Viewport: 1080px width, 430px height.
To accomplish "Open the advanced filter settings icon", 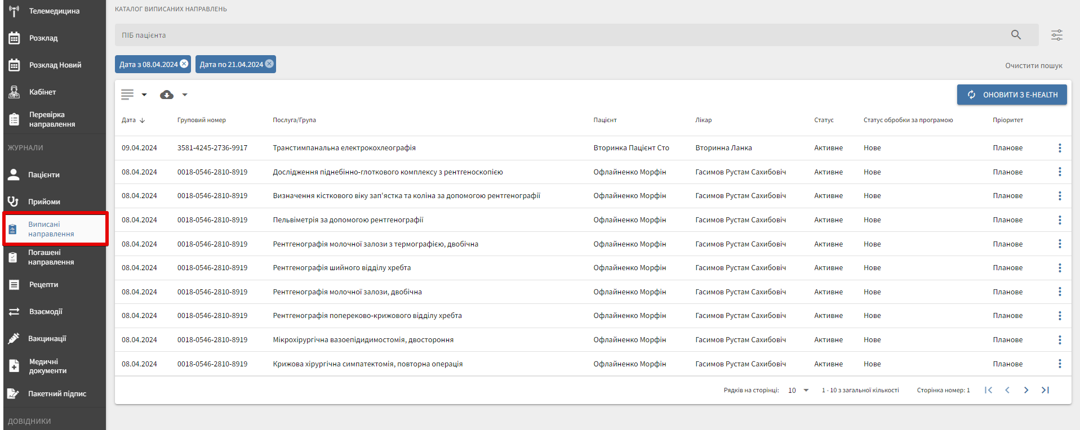I will [x=1056, y=35].
